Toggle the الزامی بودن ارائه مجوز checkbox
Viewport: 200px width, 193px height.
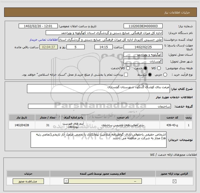pos(174,181)
